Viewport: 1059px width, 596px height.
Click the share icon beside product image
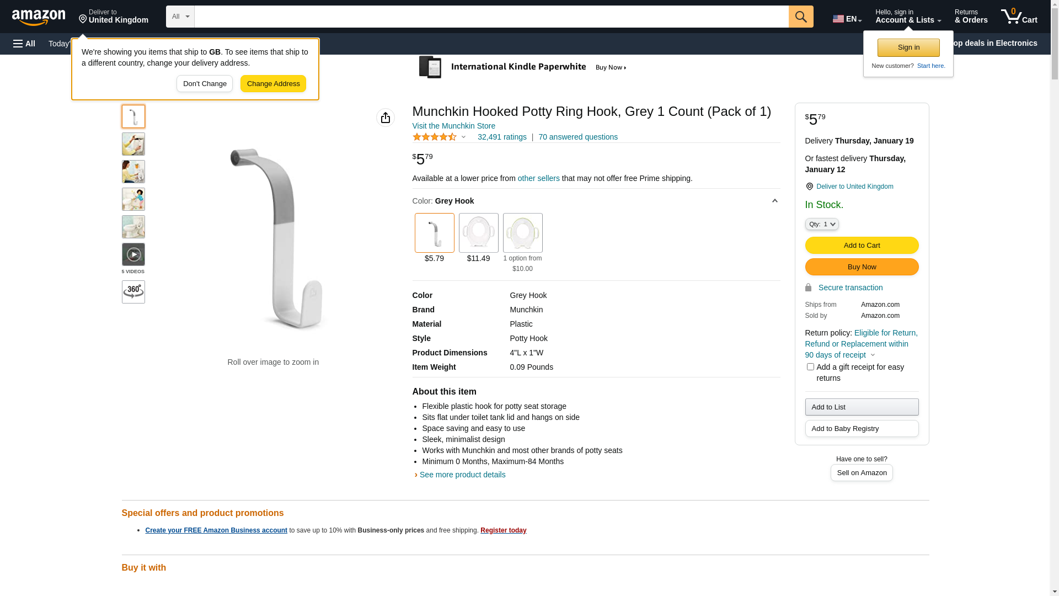[x=386, y=118]
